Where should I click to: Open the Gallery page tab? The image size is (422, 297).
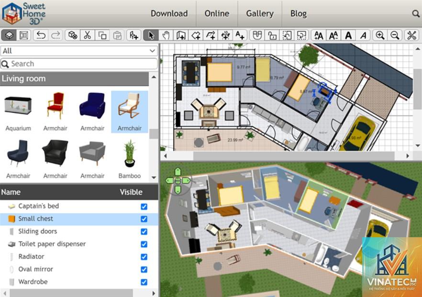coord(260,13)
